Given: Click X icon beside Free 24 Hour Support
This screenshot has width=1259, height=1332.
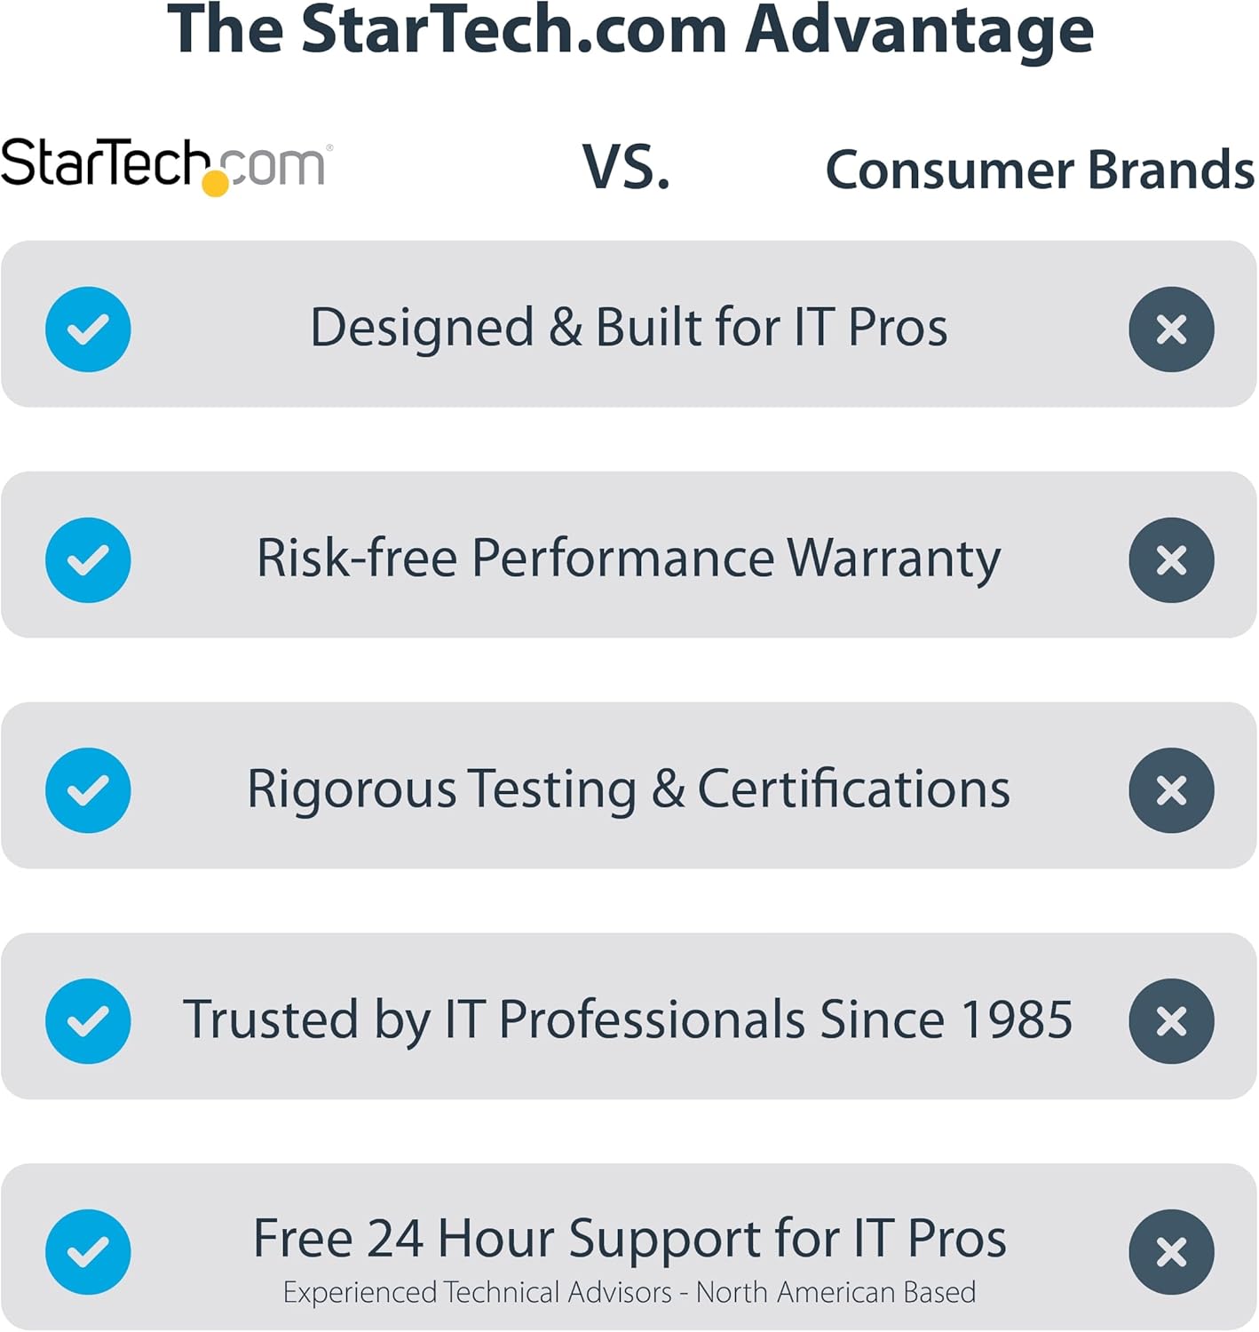Looking at the screenshot, I should click(x=1171, y=1252).
